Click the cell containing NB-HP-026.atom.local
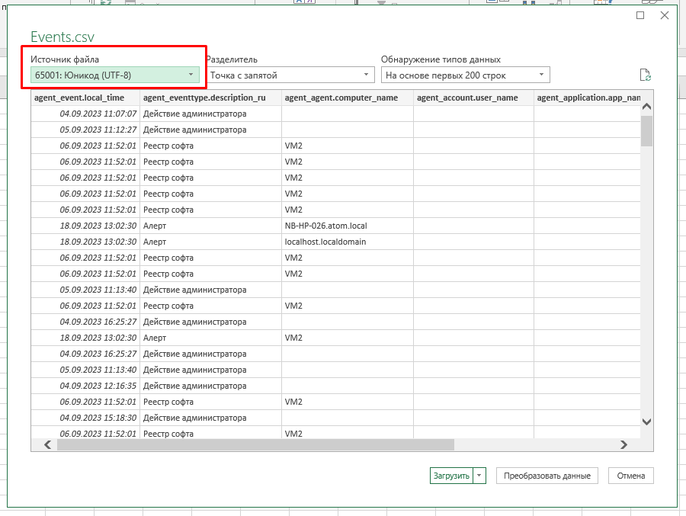Image resolution: width=686 pixels, height=516 pixels. click(328, 226)
